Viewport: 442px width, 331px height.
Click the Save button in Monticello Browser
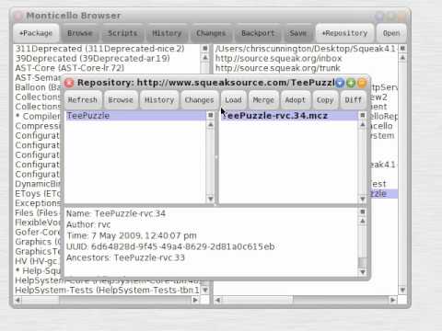(297, 33)
